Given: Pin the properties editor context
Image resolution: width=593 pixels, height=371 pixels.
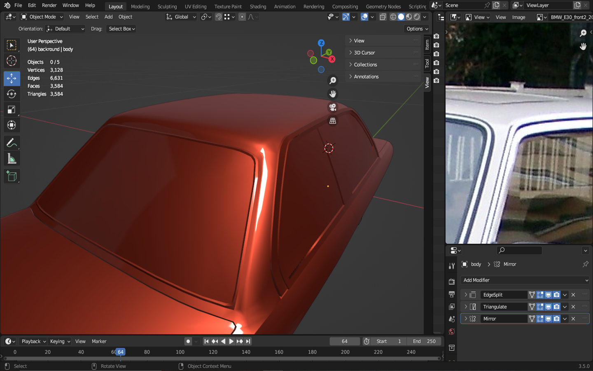Looking at the screenshot, I should tap(586, 264).
